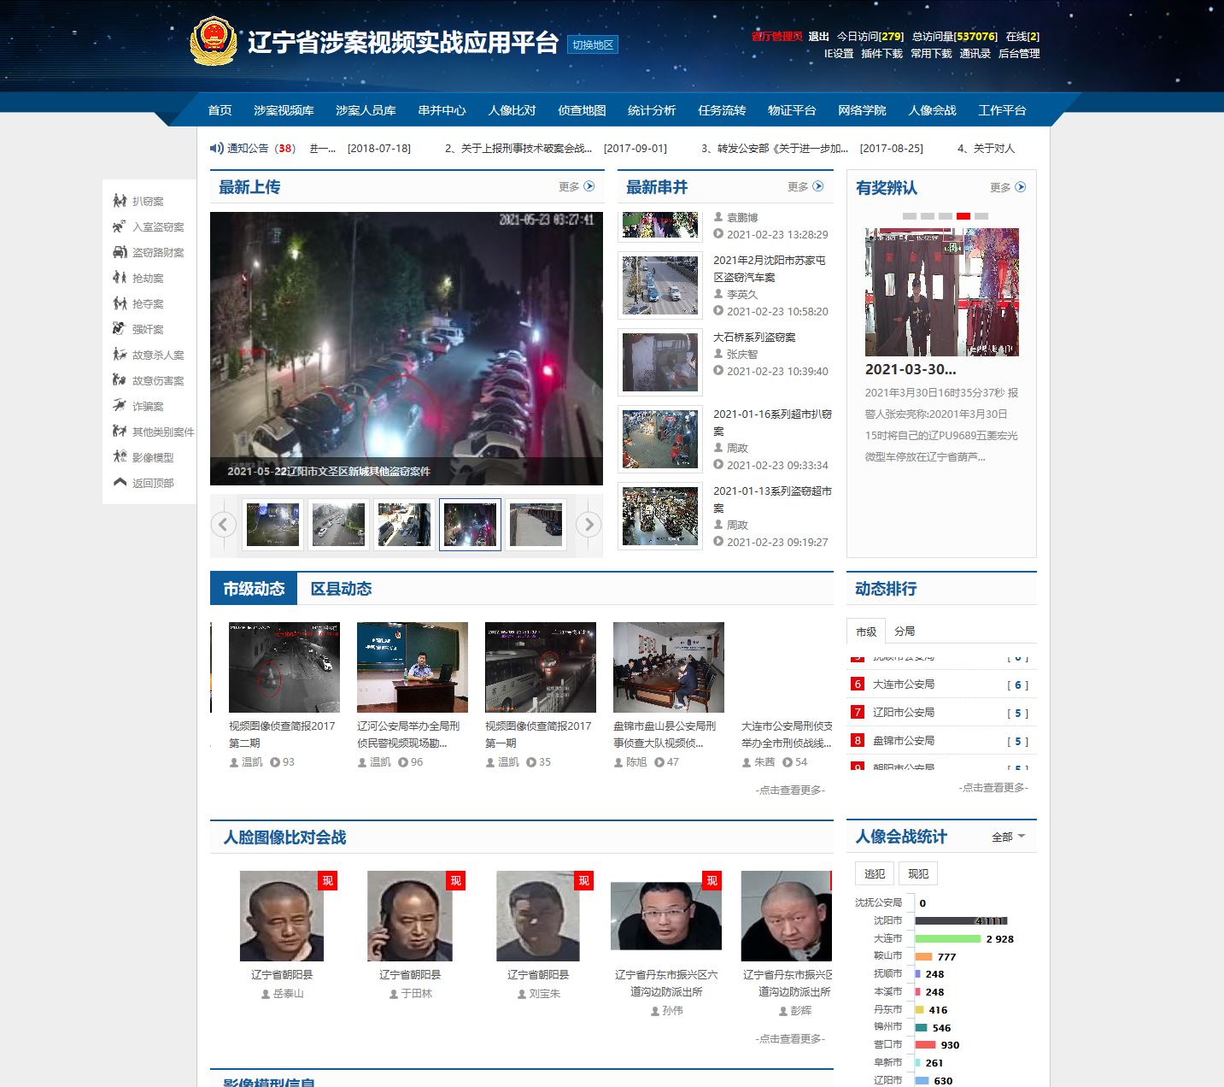This screenshot has height=1087, width=1224.
Task: Open the 全部 dropdown in 人像会战统计
Action: (x=1008, y=837)
